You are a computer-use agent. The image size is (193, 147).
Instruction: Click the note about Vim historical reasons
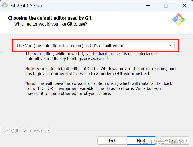pyautogui.click(x=100, y=71)
